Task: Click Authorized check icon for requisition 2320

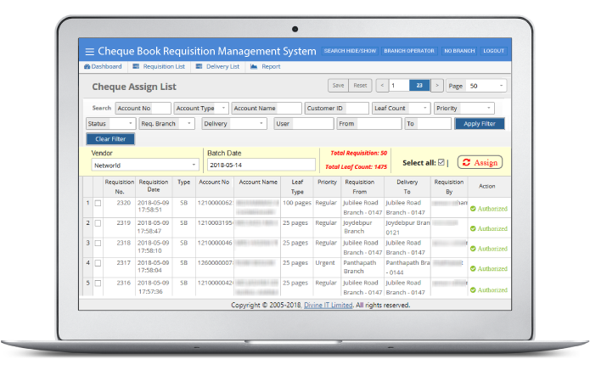Action: pyautogui.click(x=473, y=208)
